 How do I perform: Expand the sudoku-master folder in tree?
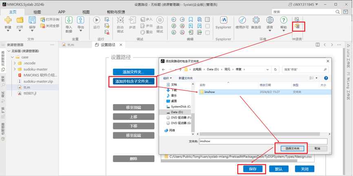pos(15,69)
